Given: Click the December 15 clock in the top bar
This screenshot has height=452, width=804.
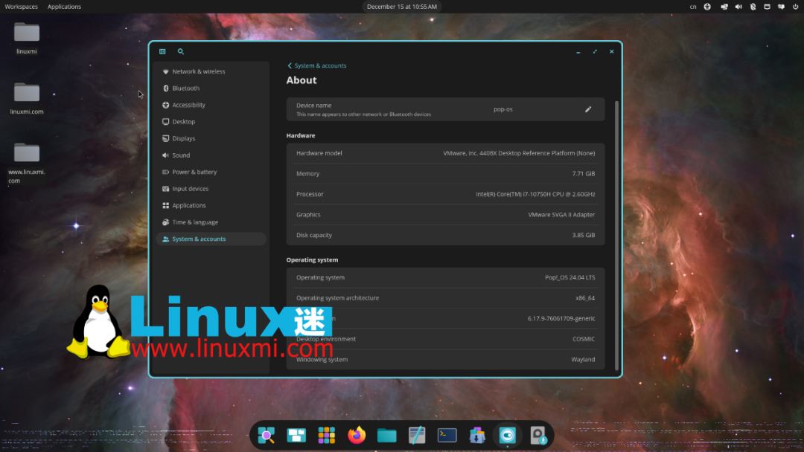Looking at the screenshot, I should [x=402, y=7].
